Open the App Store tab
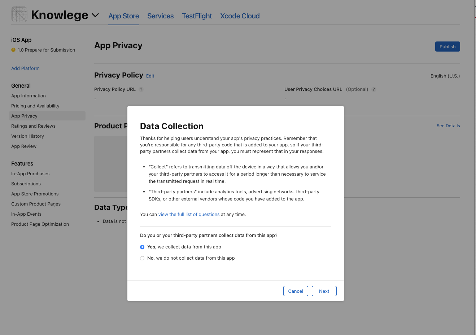 [x=124, y=16]
